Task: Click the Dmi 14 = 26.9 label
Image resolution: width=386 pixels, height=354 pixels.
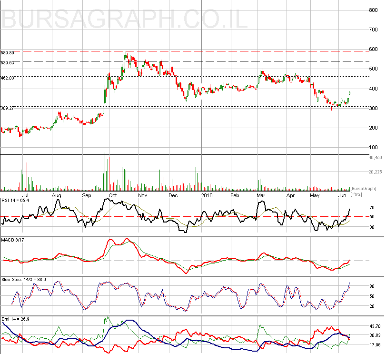Action: click(15, 319)
